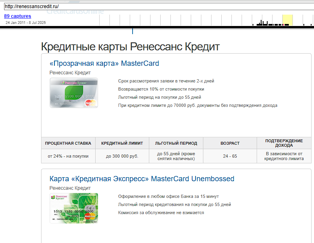Click the ЛЬГОТНЫЙ ПЕРИОД column header
Viewport: 314px width, 243px height.
(x=176, y=143)
